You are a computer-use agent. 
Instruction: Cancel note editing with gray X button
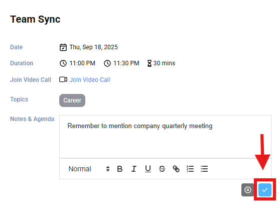[248, 190]
